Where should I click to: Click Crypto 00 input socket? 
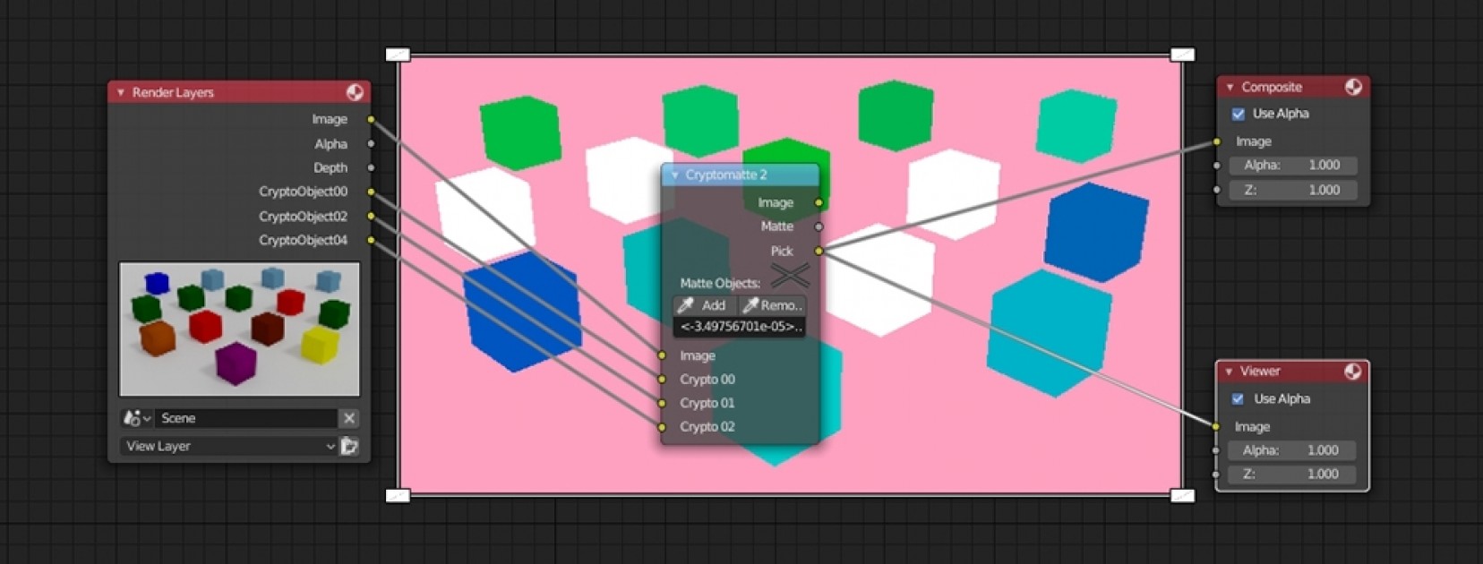662,380
